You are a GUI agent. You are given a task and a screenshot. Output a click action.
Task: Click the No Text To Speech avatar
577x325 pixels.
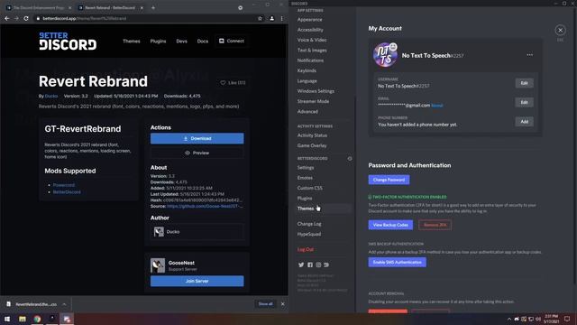coord(385,55)
